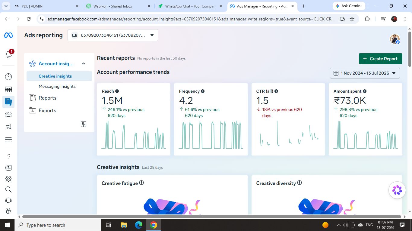This screenshot has width=412, height=231.
Task: Click the Amount spent trend chart
Action: 366,135
